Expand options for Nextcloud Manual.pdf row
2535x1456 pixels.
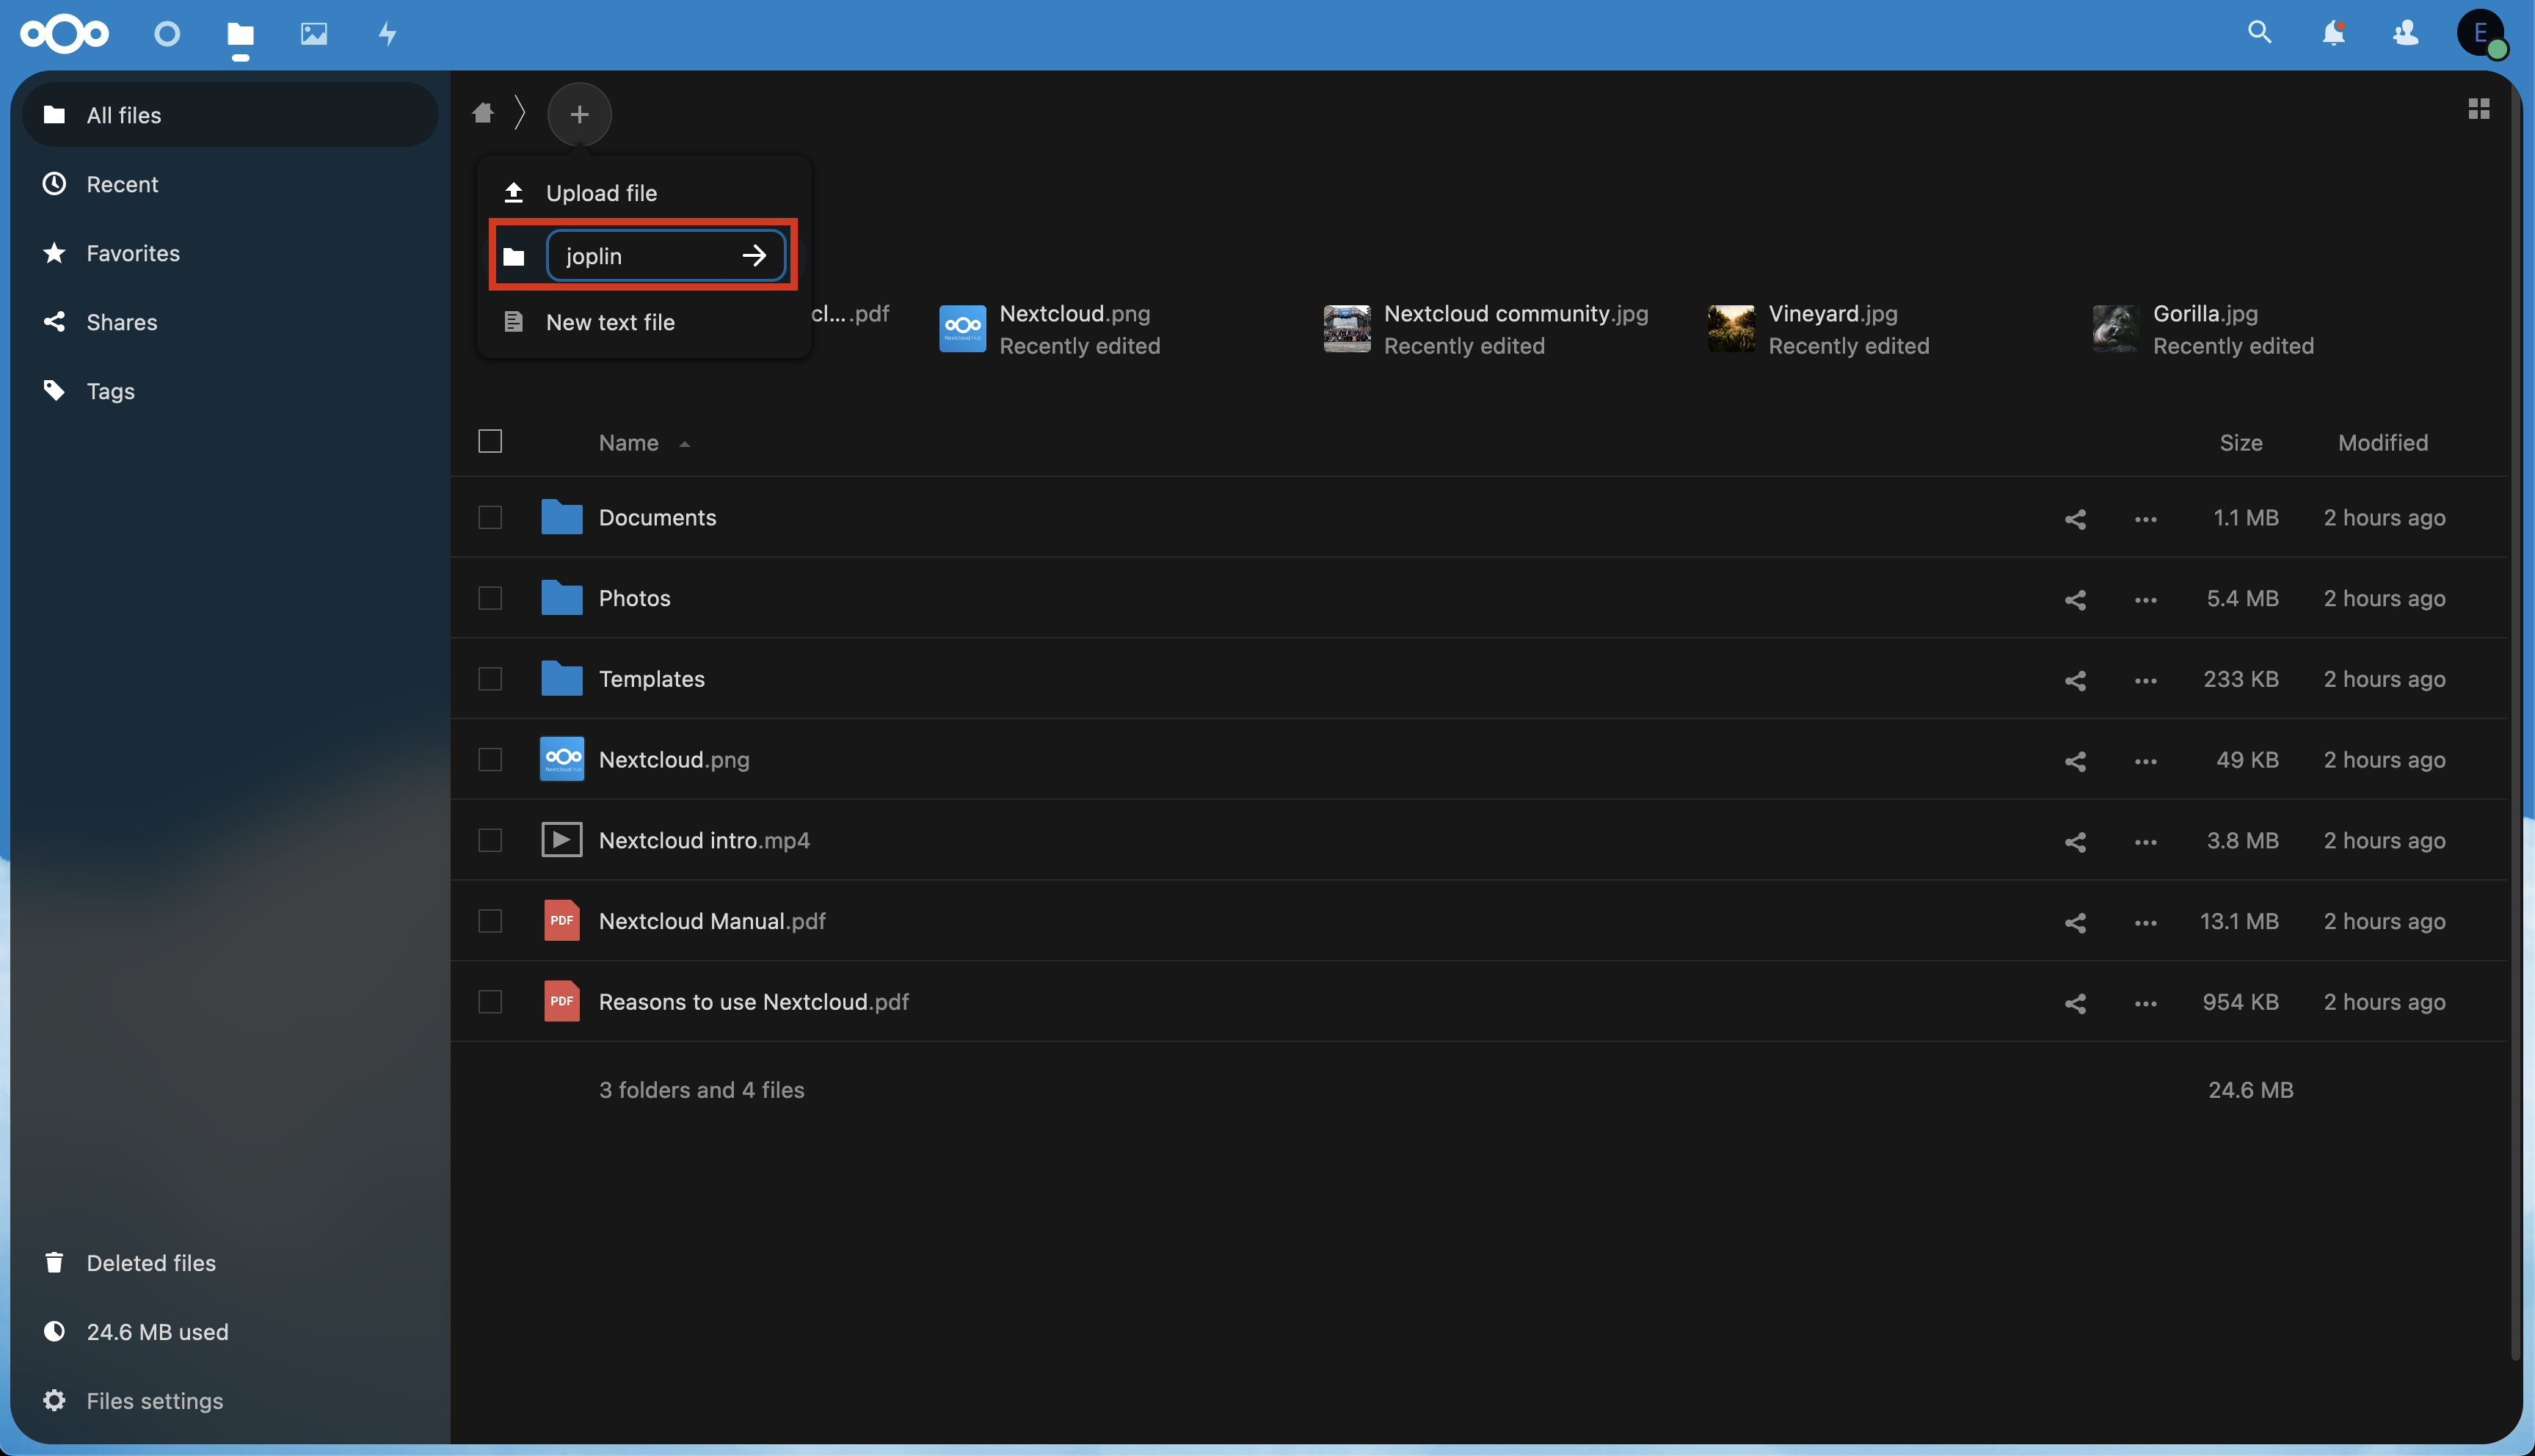point(2145,920)
